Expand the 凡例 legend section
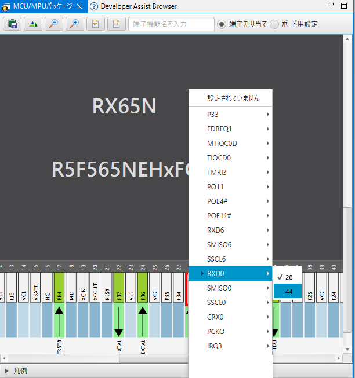The image size is (355, 378). click(x=7, y=370)
